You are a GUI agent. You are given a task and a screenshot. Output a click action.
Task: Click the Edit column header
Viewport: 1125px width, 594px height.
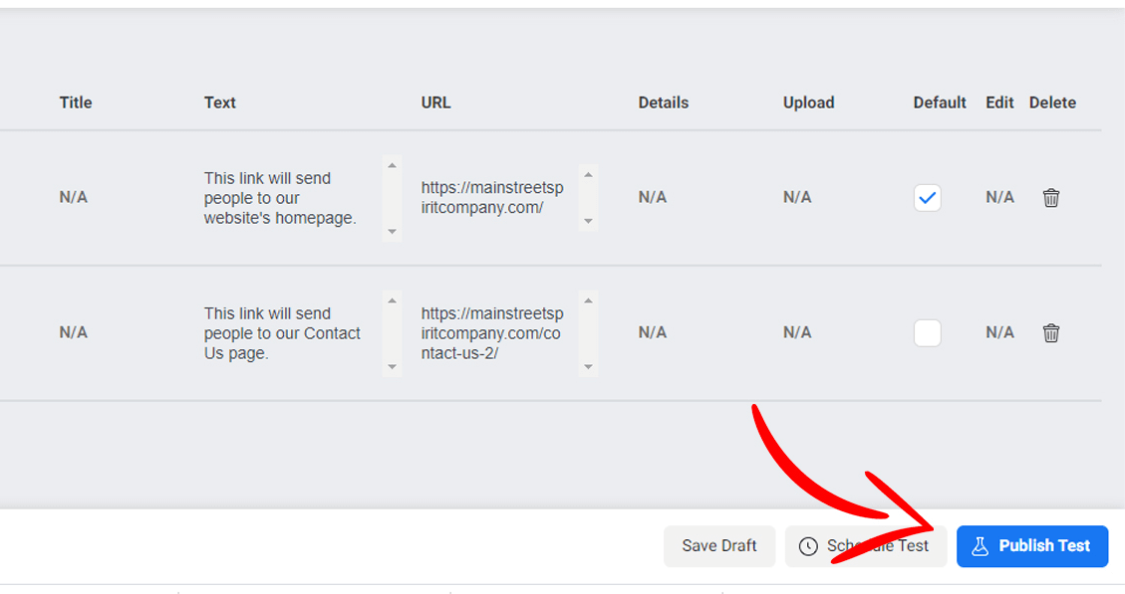[x=999, y=102]
